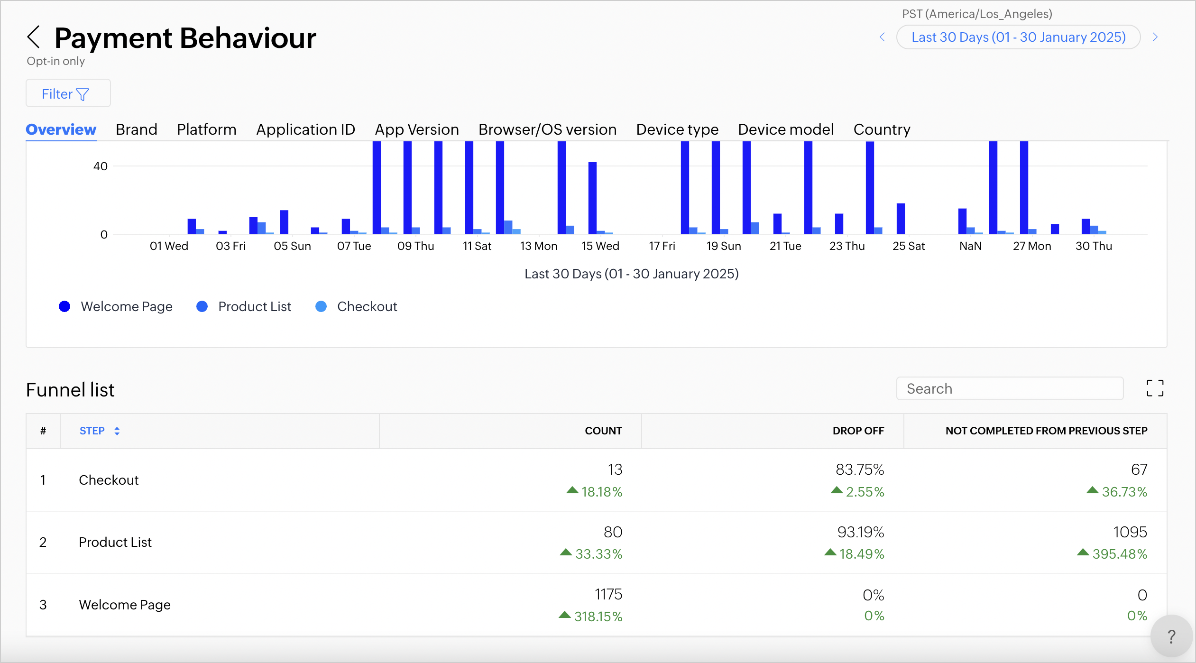The height and width of the screenshot is (663, 1196).
Task: Click the 15 Wed Welcome Page bar
Action: click(592, 198)
